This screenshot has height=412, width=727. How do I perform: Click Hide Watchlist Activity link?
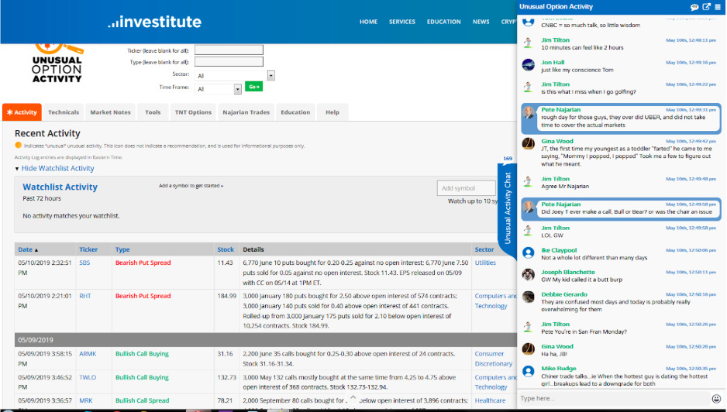[57, 169]
